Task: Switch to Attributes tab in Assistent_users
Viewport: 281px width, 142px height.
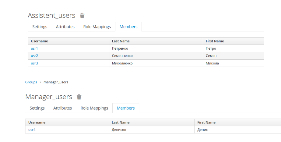Action: [65, 27]
